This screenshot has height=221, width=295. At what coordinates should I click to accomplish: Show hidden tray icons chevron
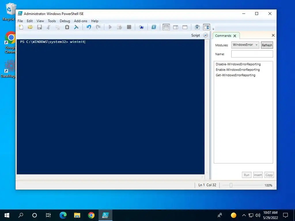click(x=244, y=215)
